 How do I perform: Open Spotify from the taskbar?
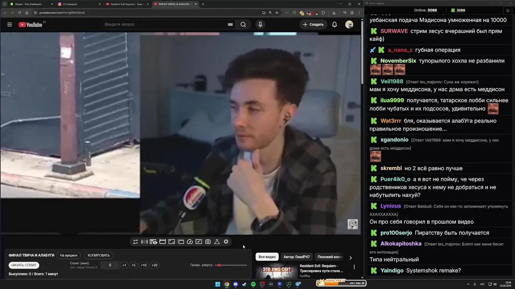point(253,284)
